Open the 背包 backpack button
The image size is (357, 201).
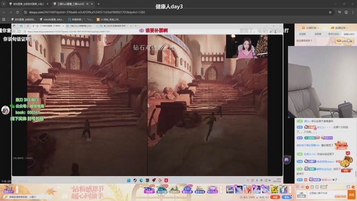tap(286, 197)
